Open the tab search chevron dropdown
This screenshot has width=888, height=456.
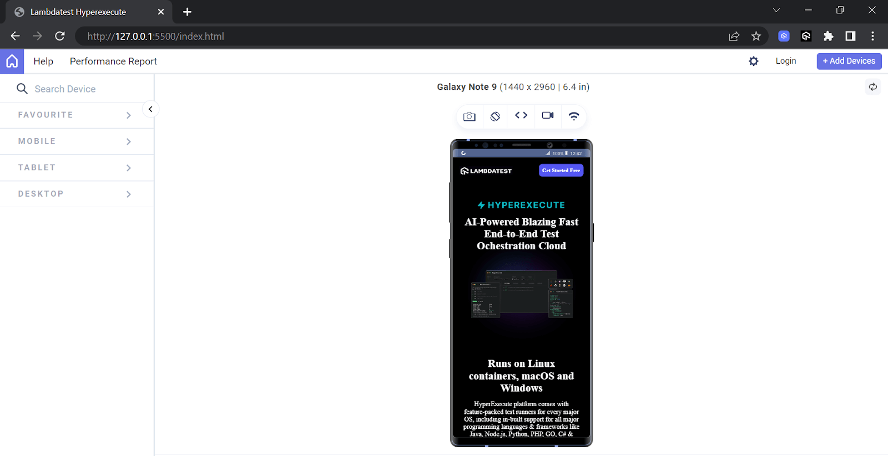coord(776,10)
